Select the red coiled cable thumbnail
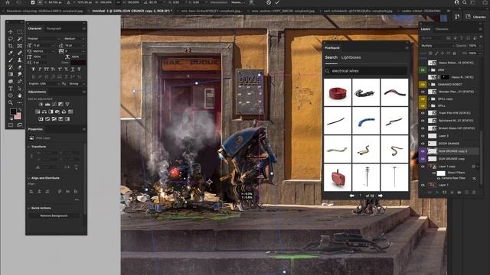Image resolution: width=490 pixels, height=275 pixels. pos(338,92)
